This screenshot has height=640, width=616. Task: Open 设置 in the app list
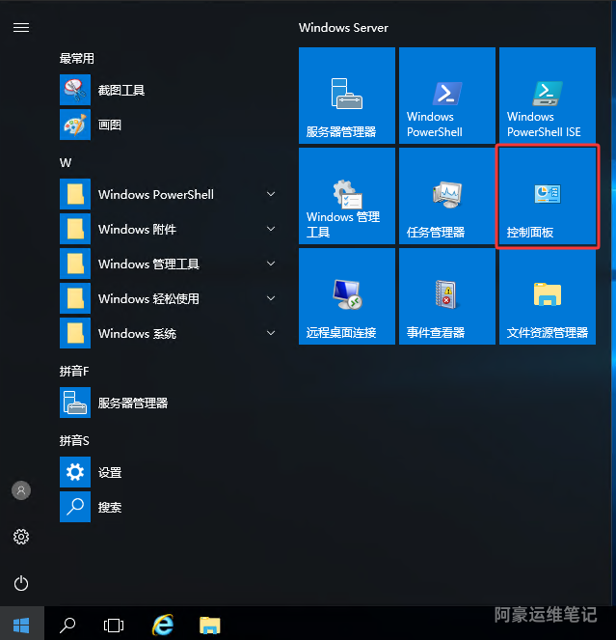click(x=110, y=472)
